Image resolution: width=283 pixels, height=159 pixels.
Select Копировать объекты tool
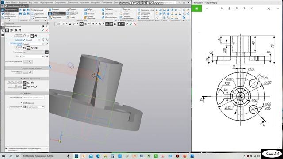point(144,14)
